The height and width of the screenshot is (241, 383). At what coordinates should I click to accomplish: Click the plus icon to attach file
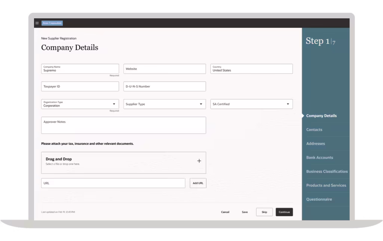tap(199, 161)
